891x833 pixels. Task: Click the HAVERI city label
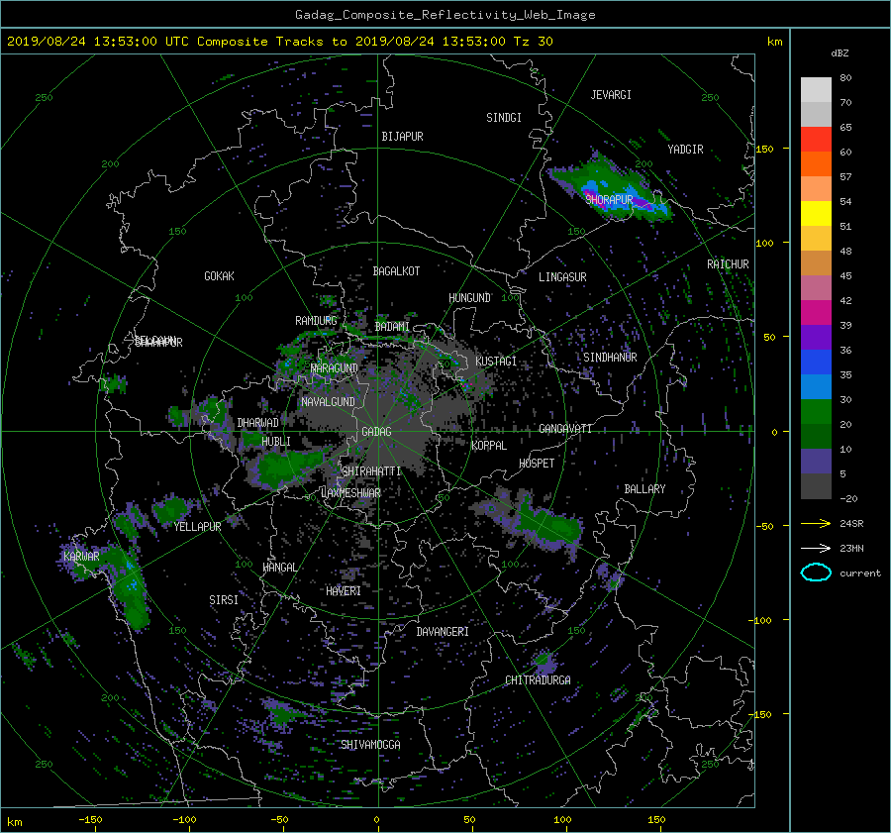344,591
